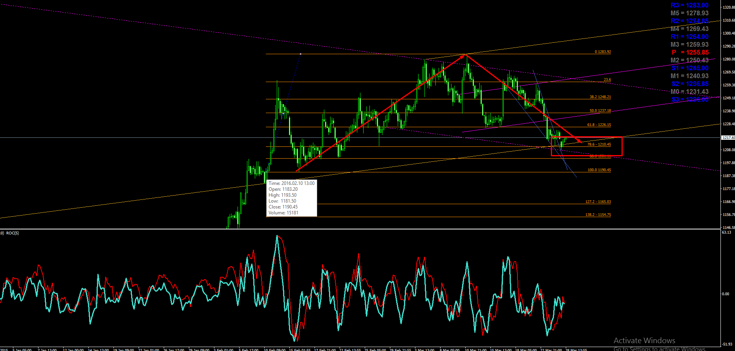The image size is (735, 351).
Task: Select the tooltip Low: 1181.50 line
Action: pos(282,201)
